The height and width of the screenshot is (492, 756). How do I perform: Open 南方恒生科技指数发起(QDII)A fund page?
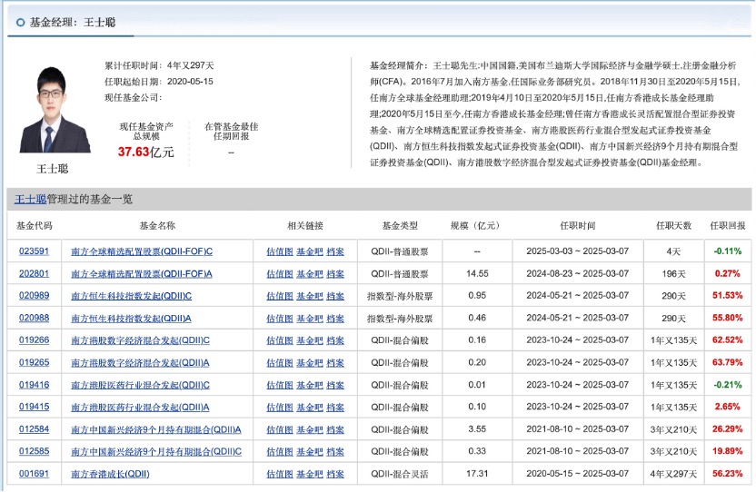131,319
